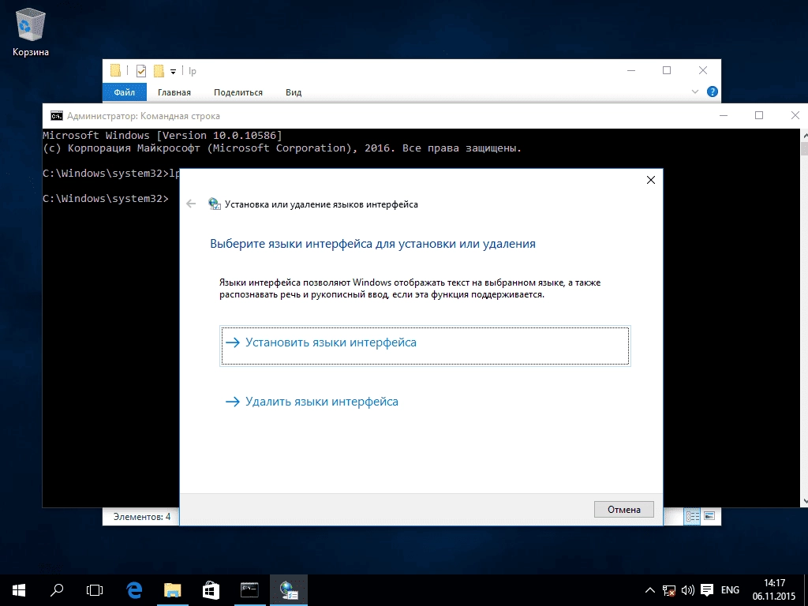This screenshot has height=606, width=808.
Task: Open the clock showing 14:17
Action: coord(773,590)
